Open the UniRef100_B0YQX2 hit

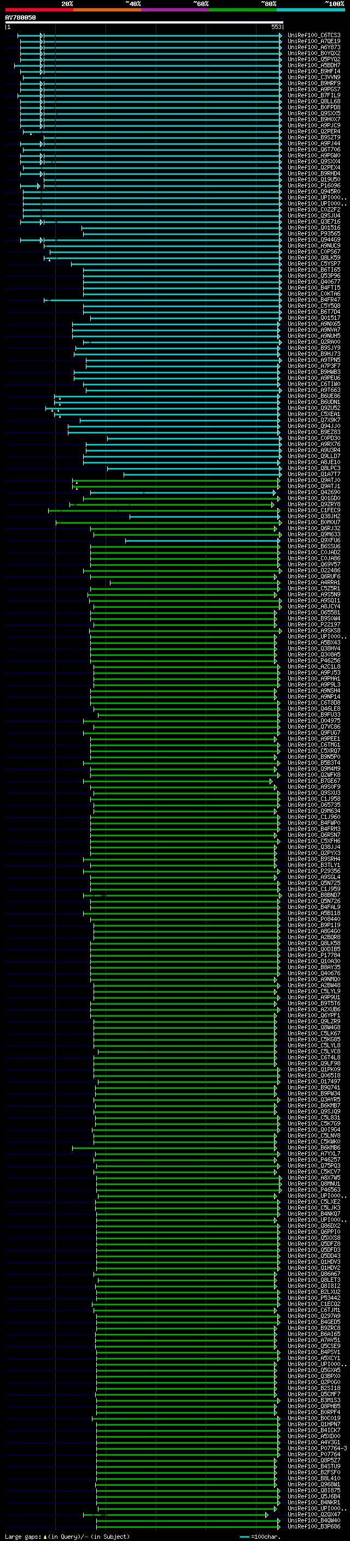point(314,53)
